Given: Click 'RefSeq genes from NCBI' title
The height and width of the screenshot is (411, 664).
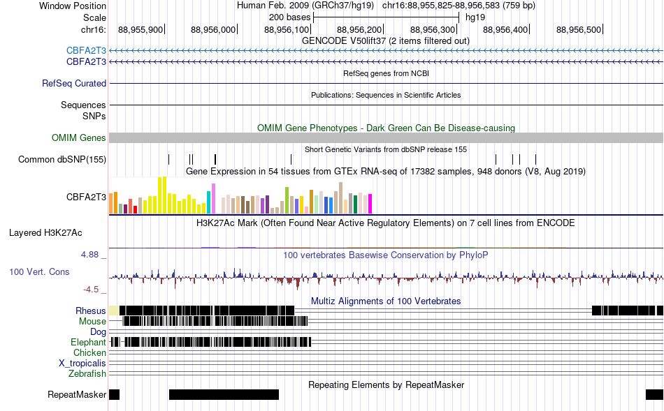Looking at the screenshot, I should [386, 73].
